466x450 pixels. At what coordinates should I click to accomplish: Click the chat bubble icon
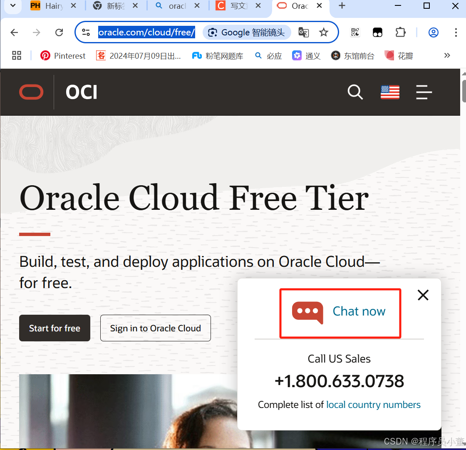tap(307, 312)
